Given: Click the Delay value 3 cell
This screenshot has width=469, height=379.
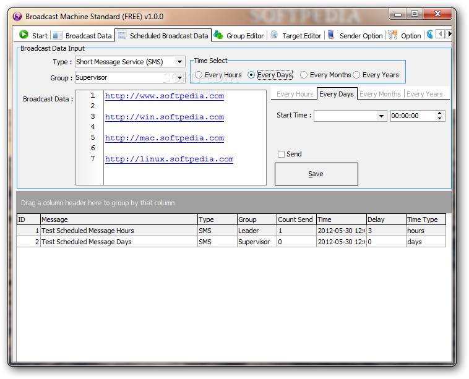Looking at the screenshot, I should click(x=387, y=231).
